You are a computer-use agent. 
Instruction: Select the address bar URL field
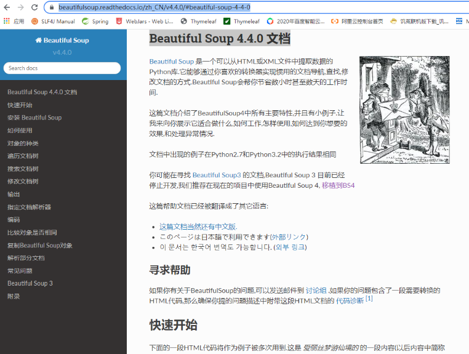tap(257, 7)
